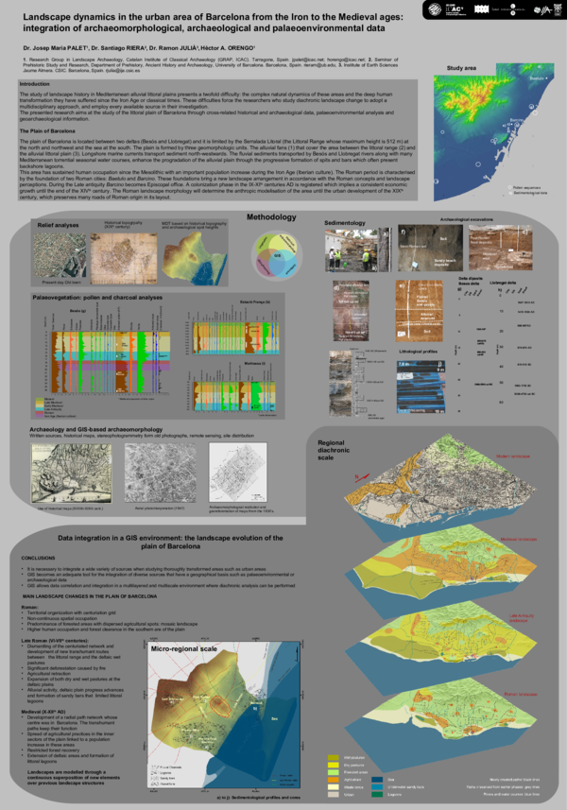This screenshot has width=567, height=810.
Task: Click the poster main title text
Action: 213,23
